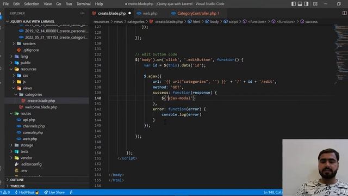This screenshot has height=196, width=348.
Task: Split the editor to the right
Action: click(x=344, y=13)
